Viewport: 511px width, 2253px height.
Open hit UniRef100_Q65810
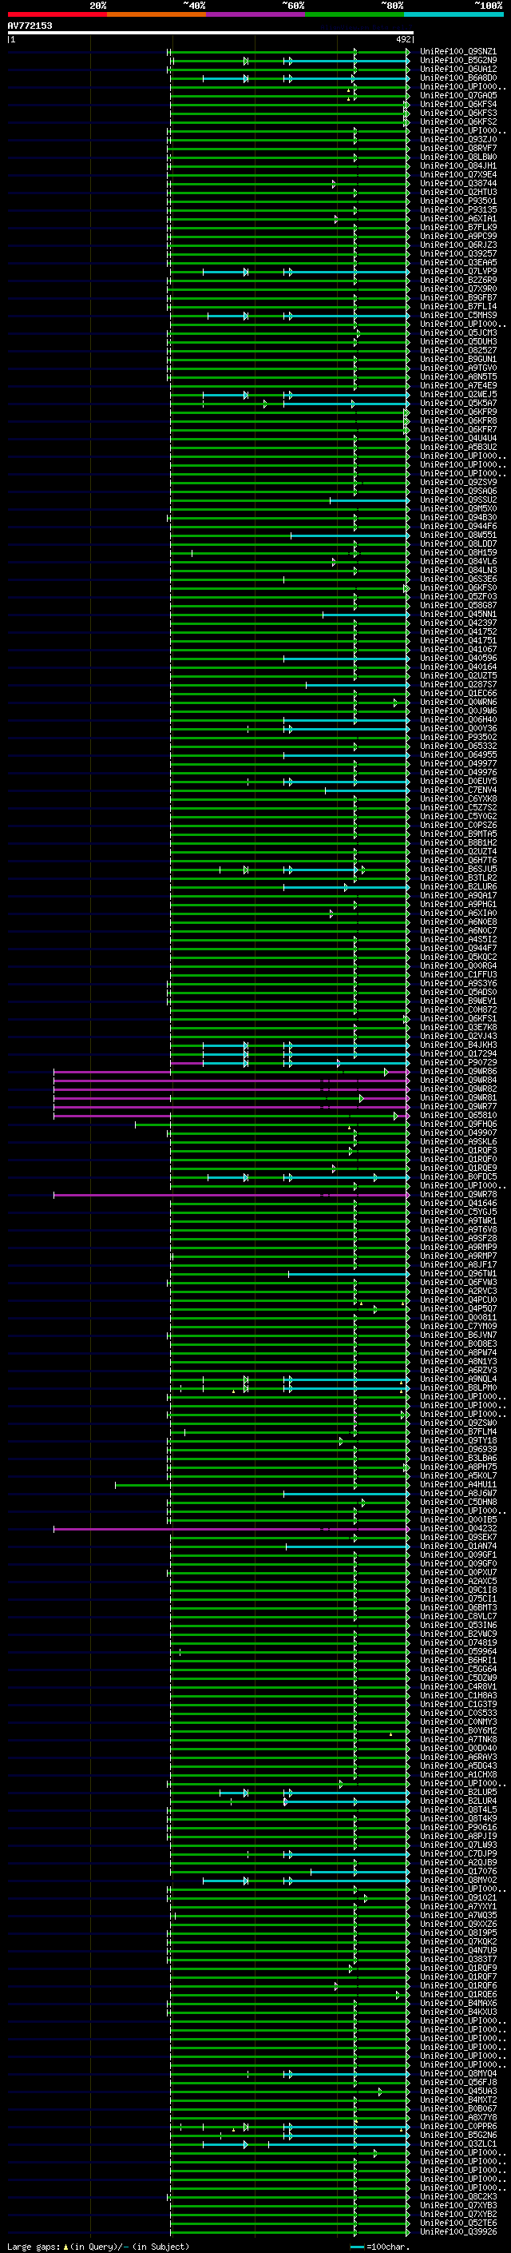[458, 1115]
